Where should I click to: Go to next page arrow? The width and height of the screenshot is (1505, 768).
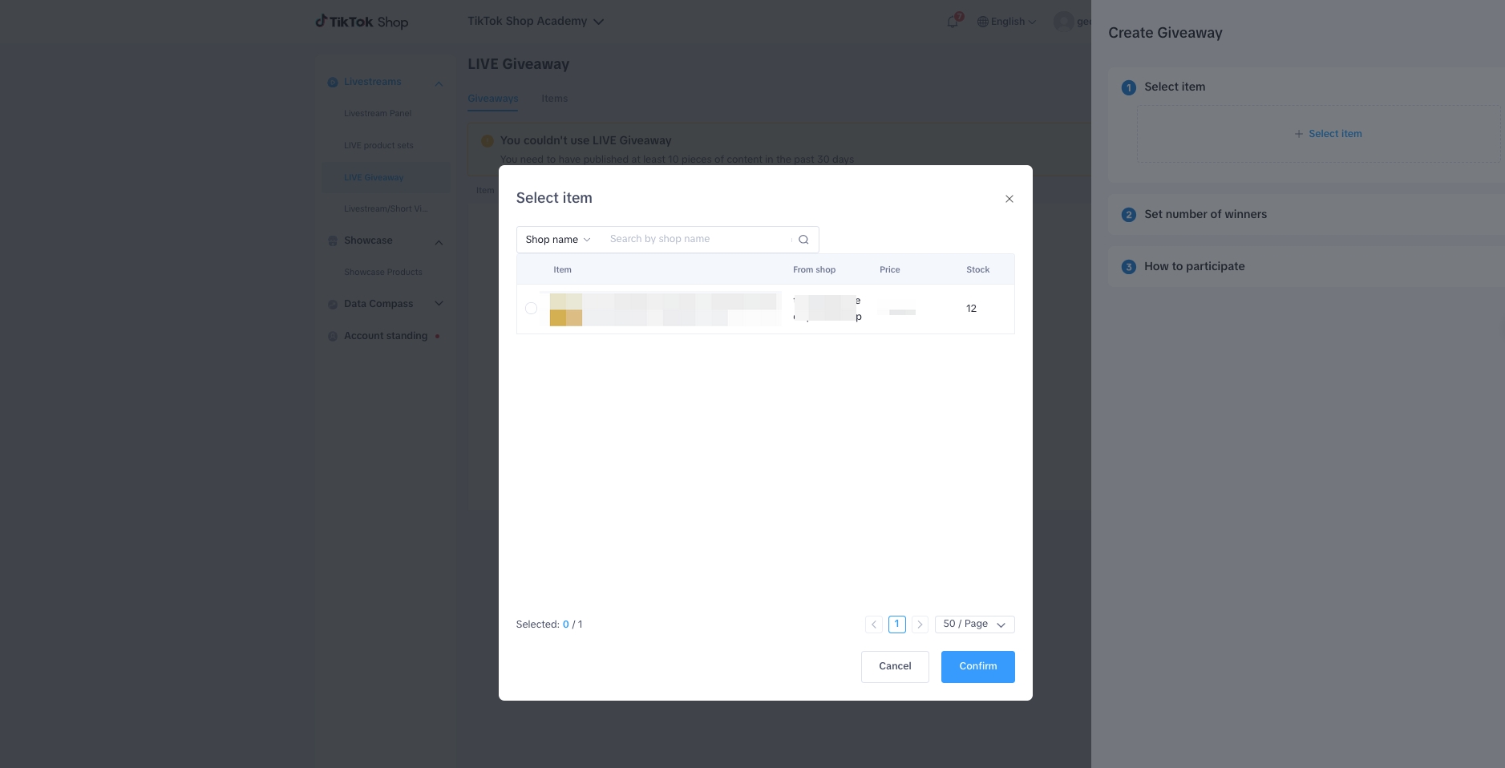point(920,625)
